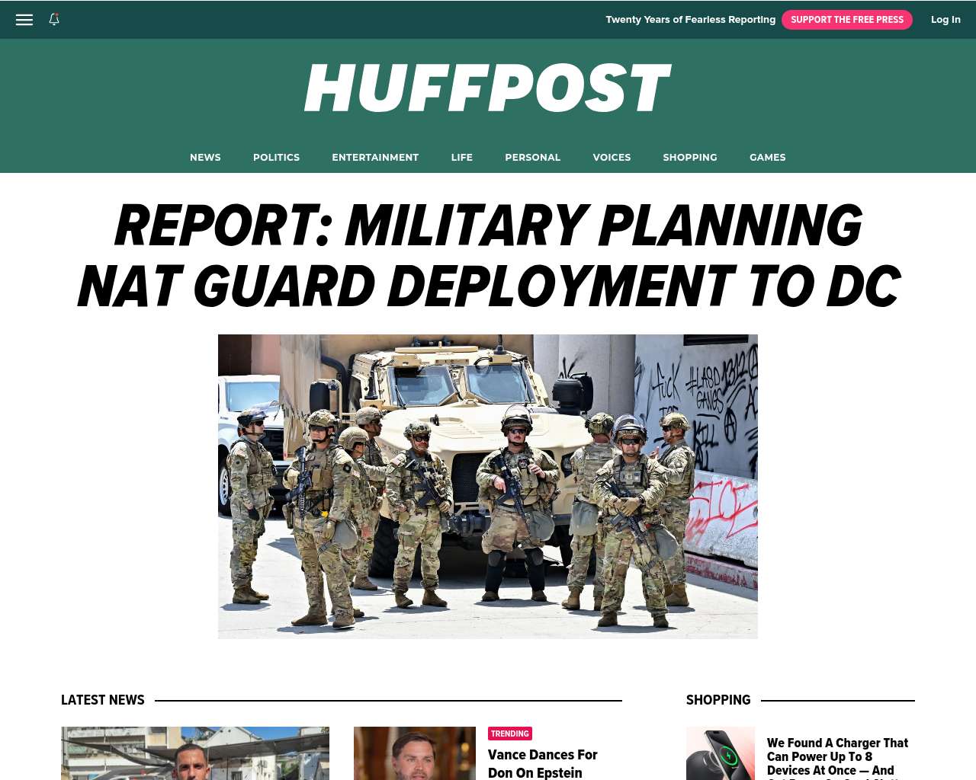Open the News section
This screenshot has height=780, width=976.
[205, 158]
